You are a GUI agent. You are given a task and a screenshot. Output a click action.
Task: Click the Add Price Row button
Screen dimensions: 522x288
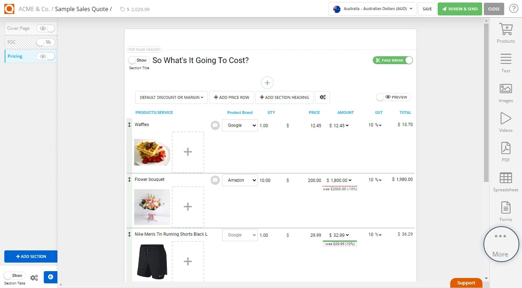pyautogui.click(x=231, y=97)
